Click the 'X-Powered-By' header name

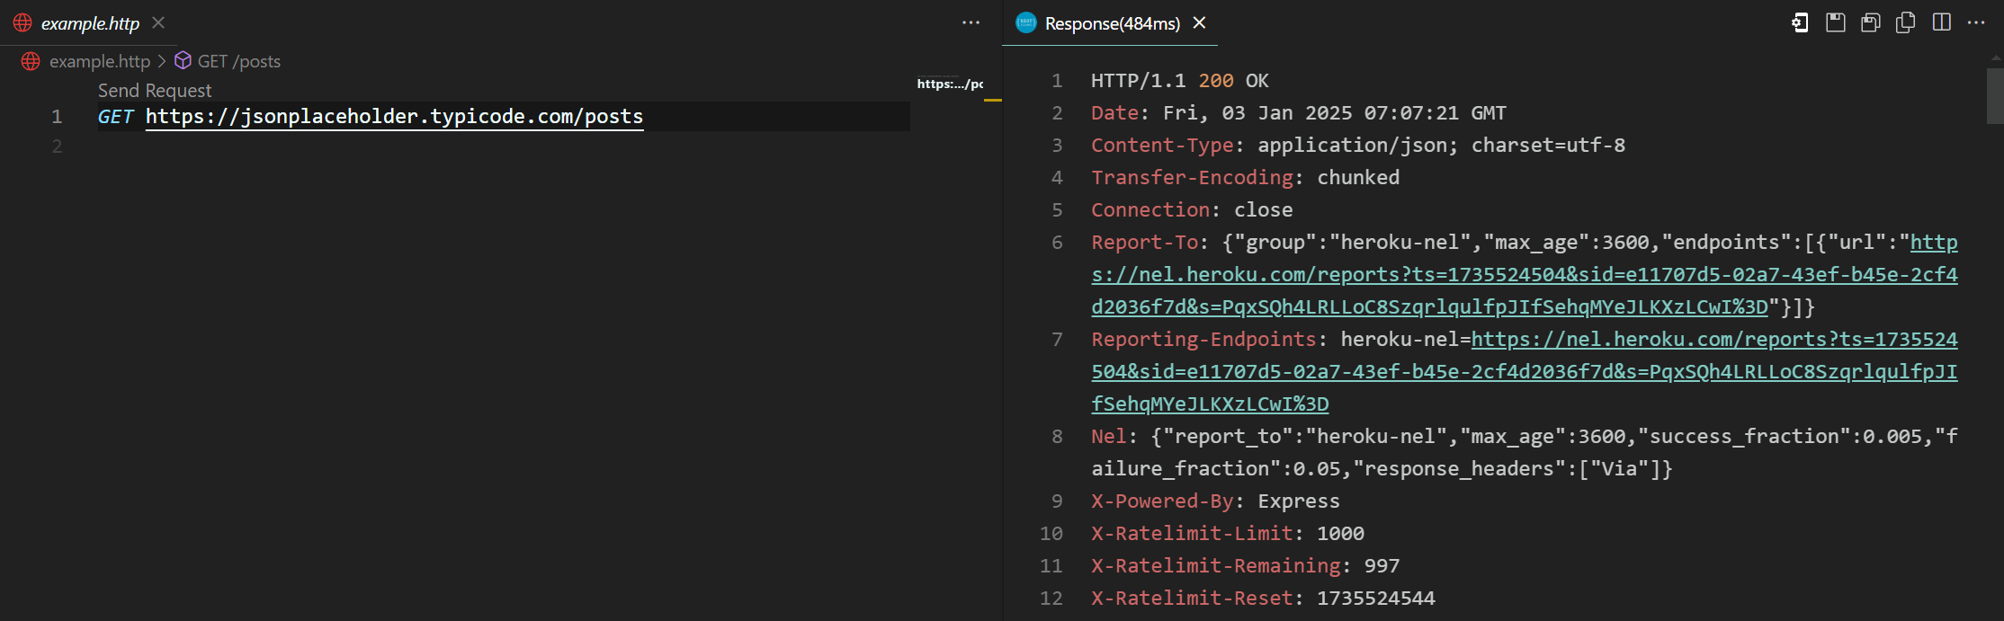pos(1162,501)
